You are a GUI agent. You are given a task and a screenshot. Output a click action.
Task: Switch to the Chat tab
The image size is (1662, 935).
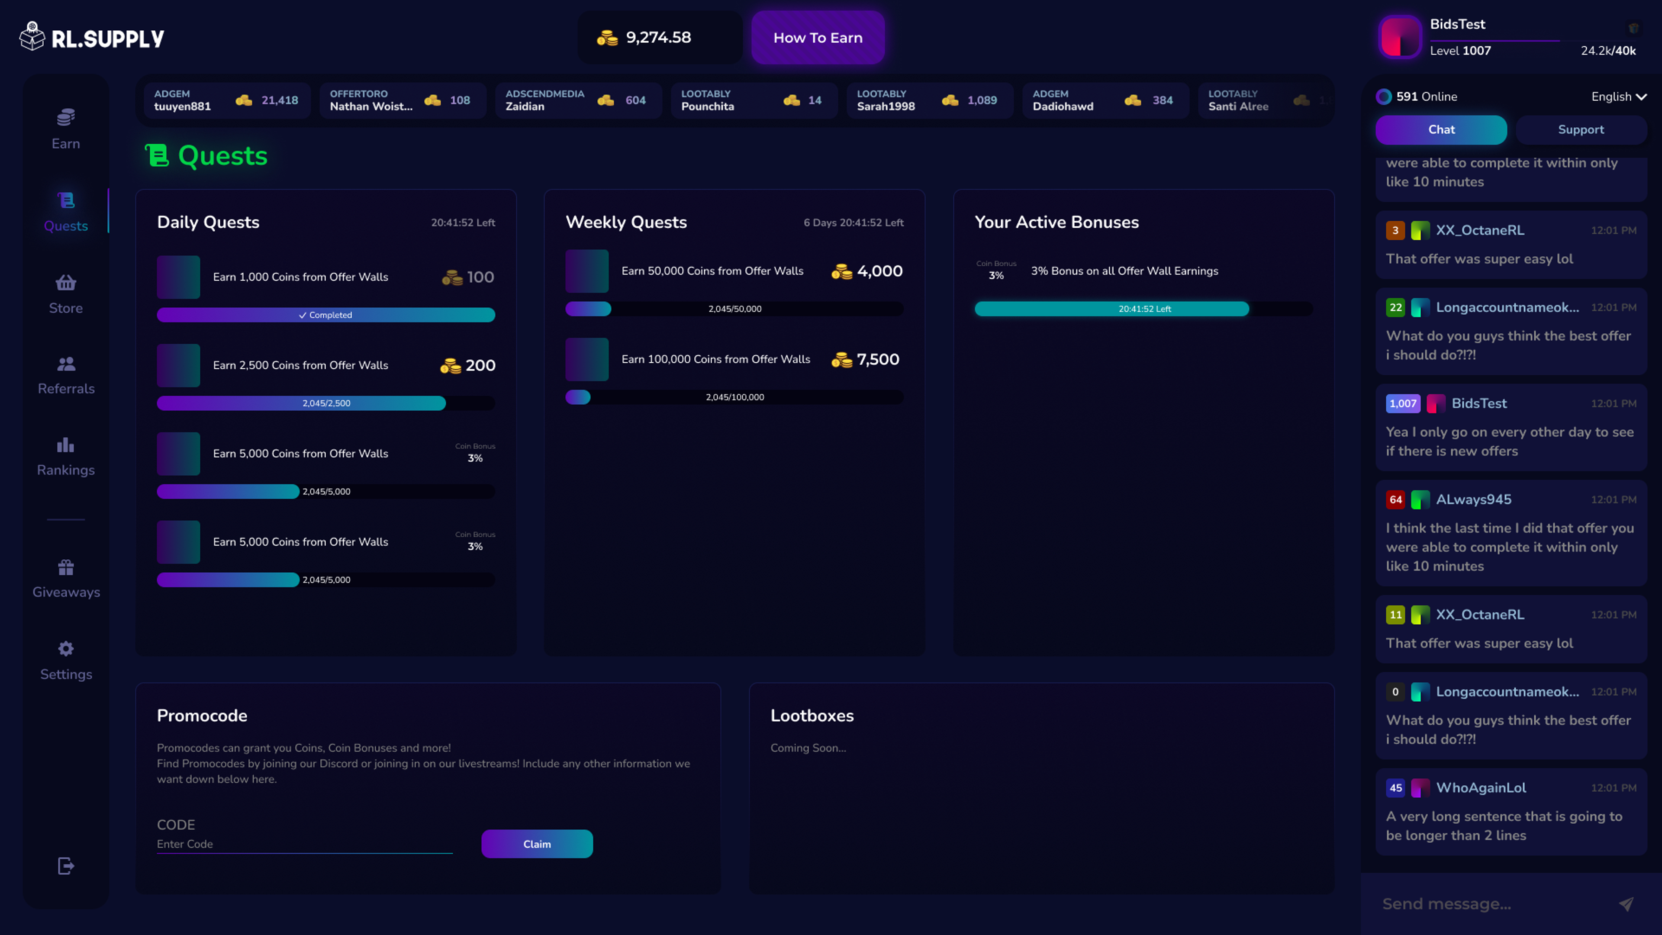[x=1441, y=130]
